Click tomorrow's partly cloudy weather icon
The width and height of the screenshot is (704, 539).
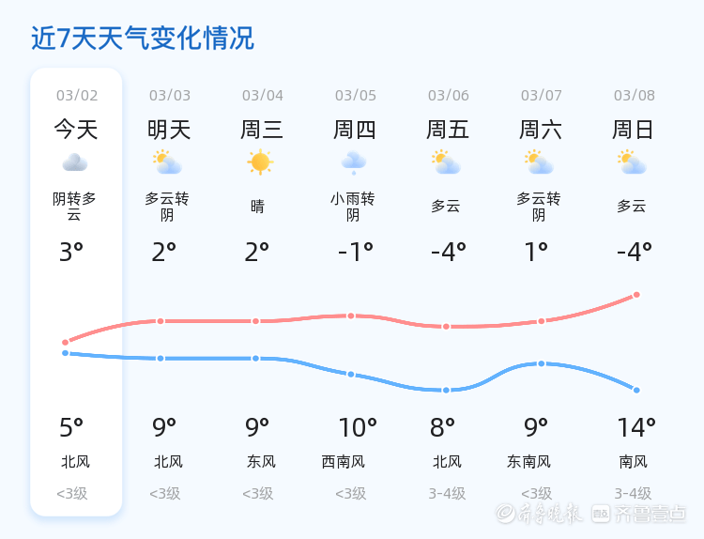(x=168, y=163)
